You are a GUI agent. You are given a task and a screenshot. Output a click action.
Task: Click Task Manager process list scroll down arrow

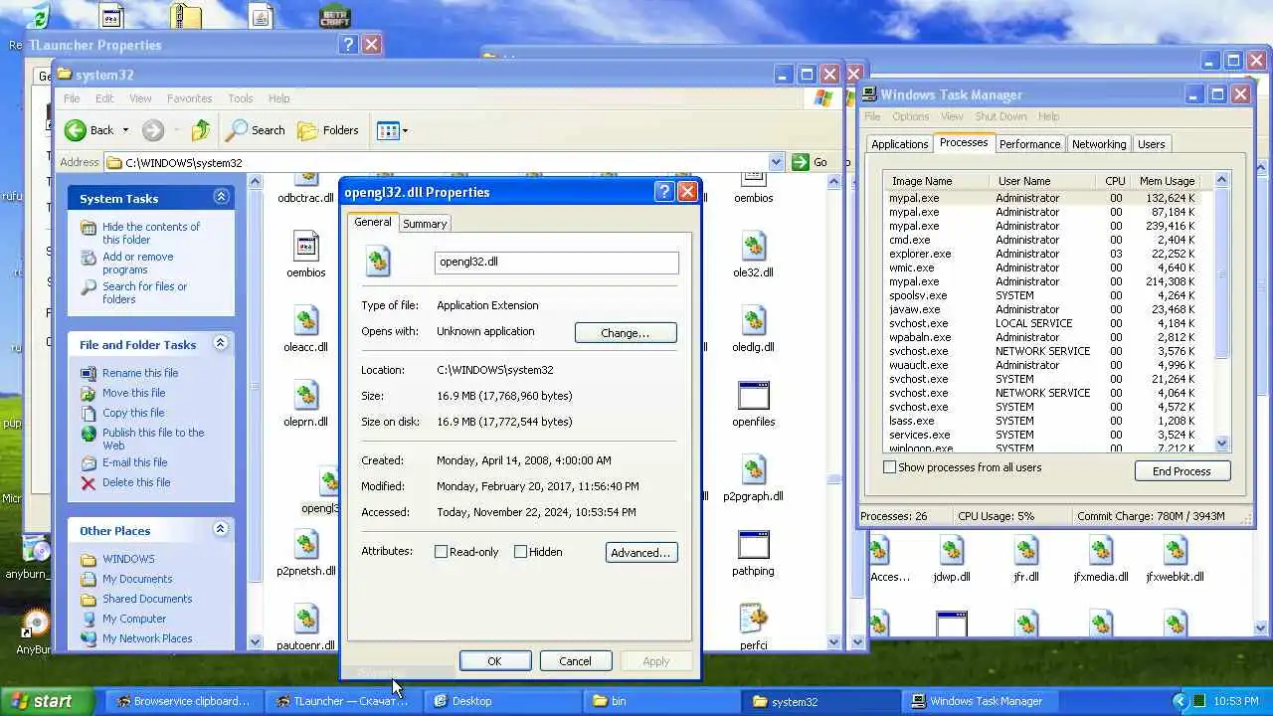(1222, 445)
